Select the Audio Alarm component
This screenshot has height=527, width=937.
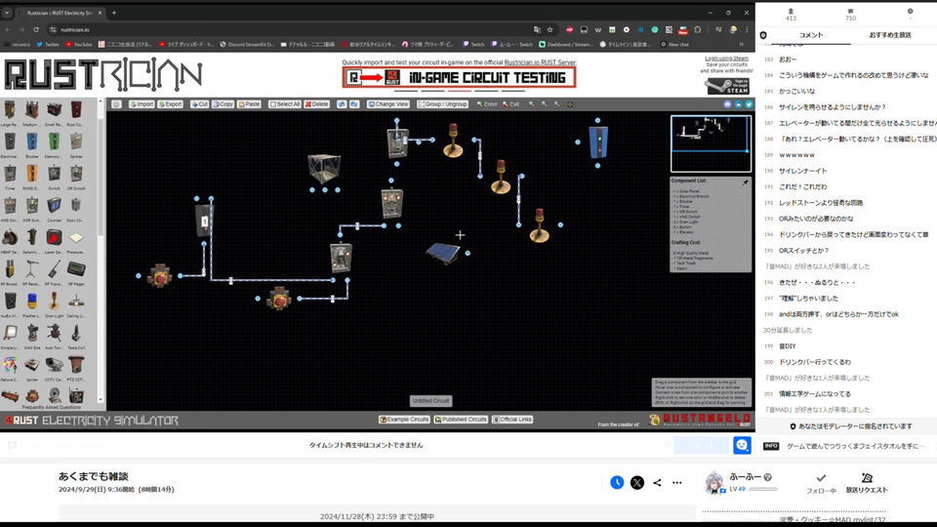10,303
